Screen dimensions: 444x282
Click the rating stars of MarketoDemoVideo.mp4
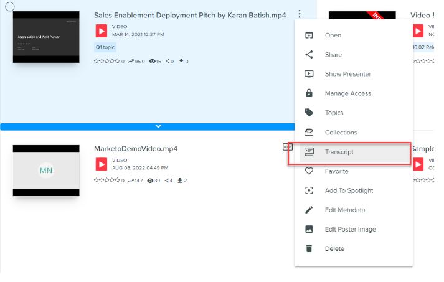click(107, 181)
